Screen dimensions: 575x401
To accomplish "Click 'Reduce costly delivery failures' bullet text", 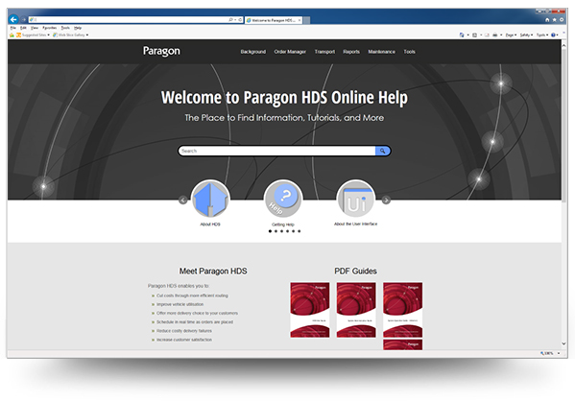I will (184, 331).
